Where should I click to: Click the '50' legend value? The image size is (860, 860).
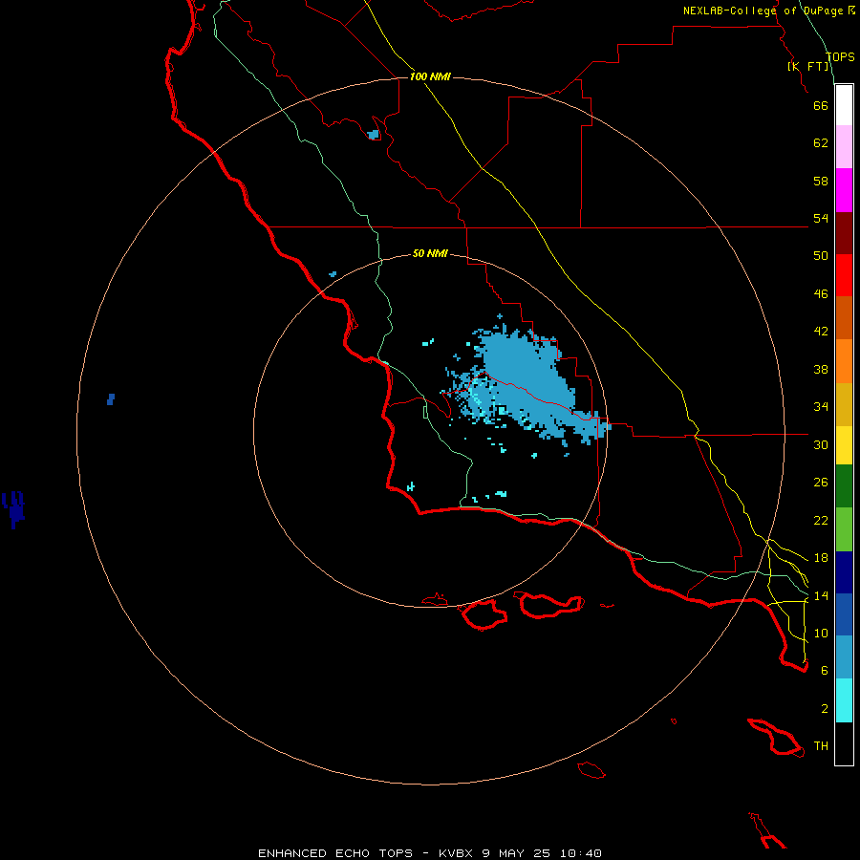821,256
